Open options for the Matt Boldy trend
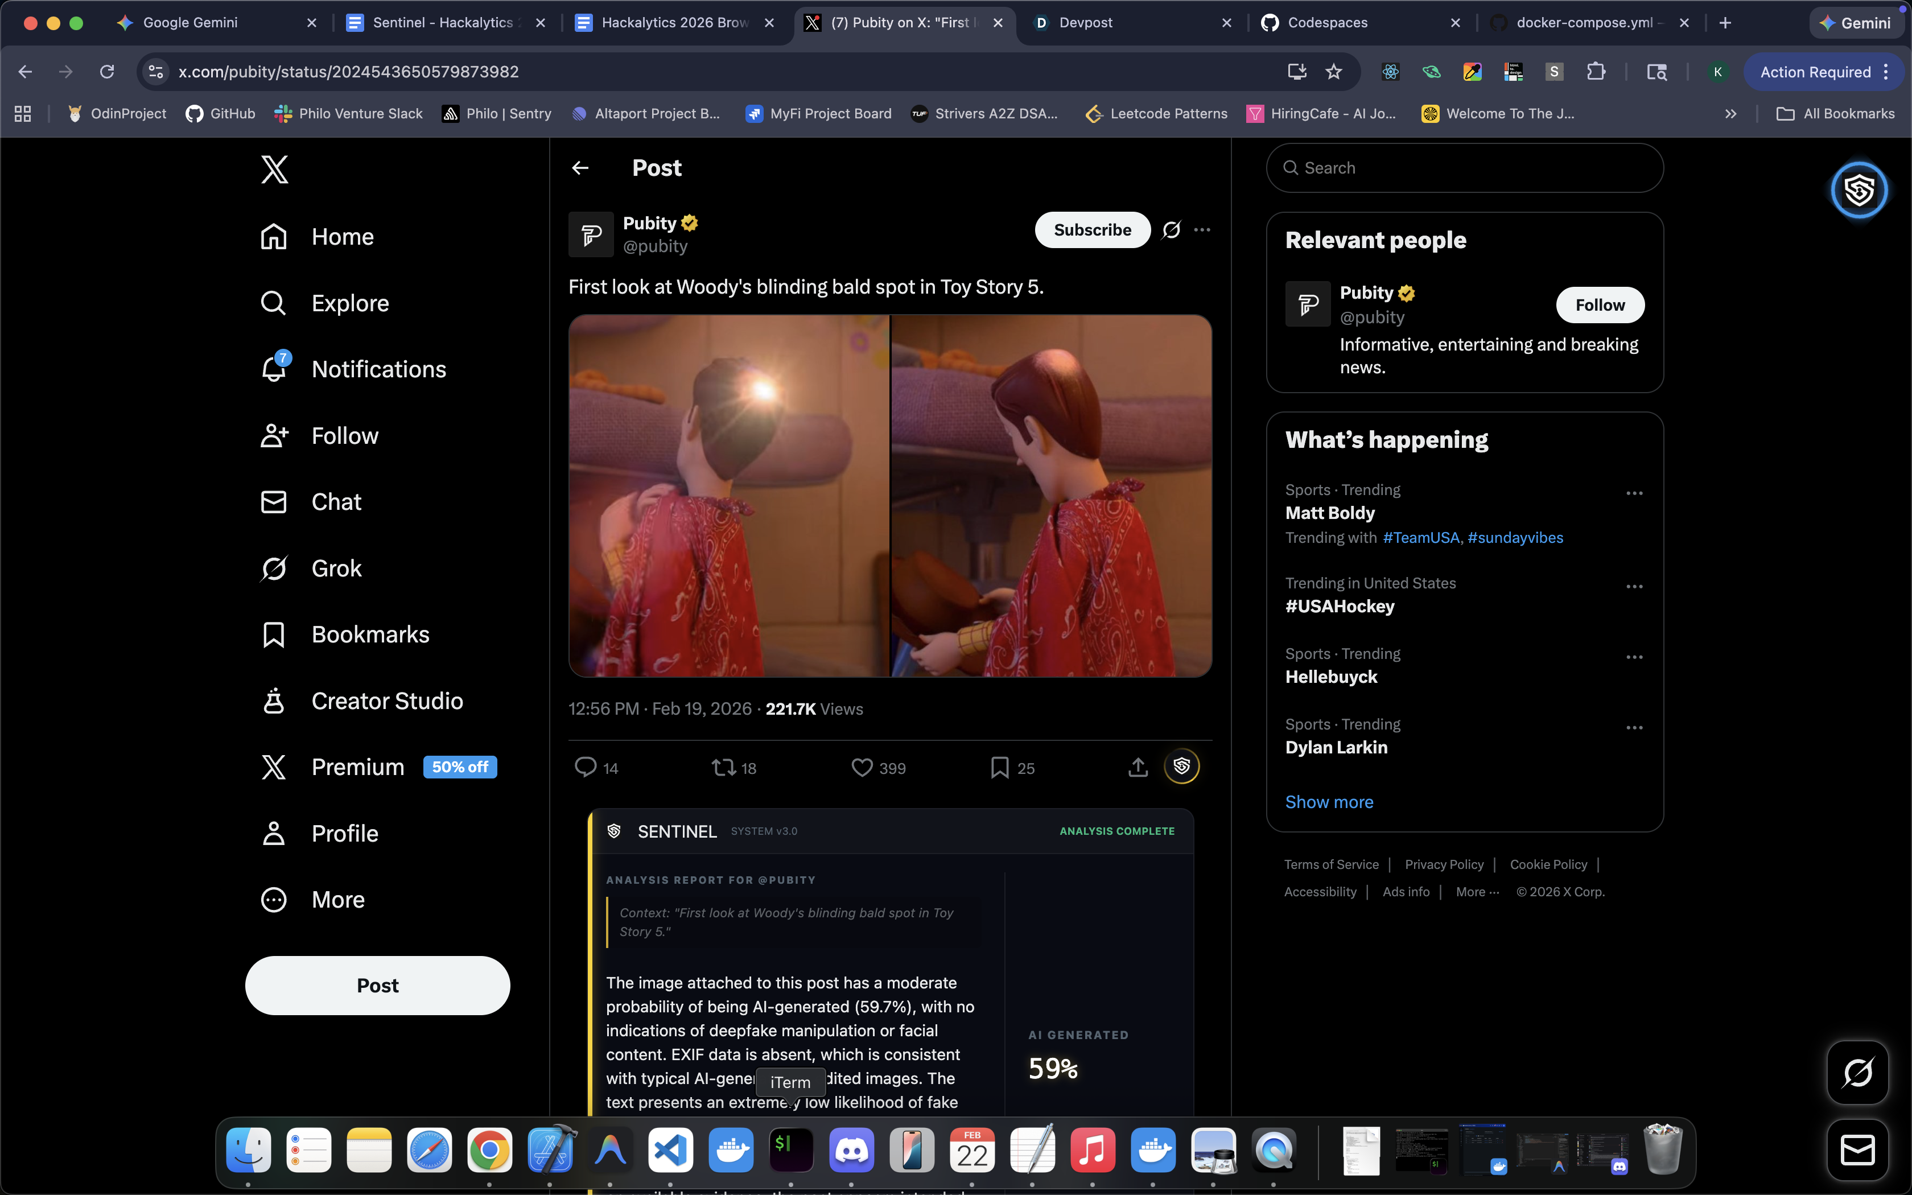This screenshot has height=1195, width=1912. (1634, 493)
